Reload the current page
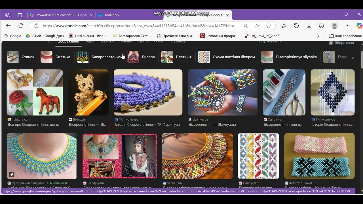The width and height of the screenshot is (363, 204). pyautogui.click(x=21, y=26)
